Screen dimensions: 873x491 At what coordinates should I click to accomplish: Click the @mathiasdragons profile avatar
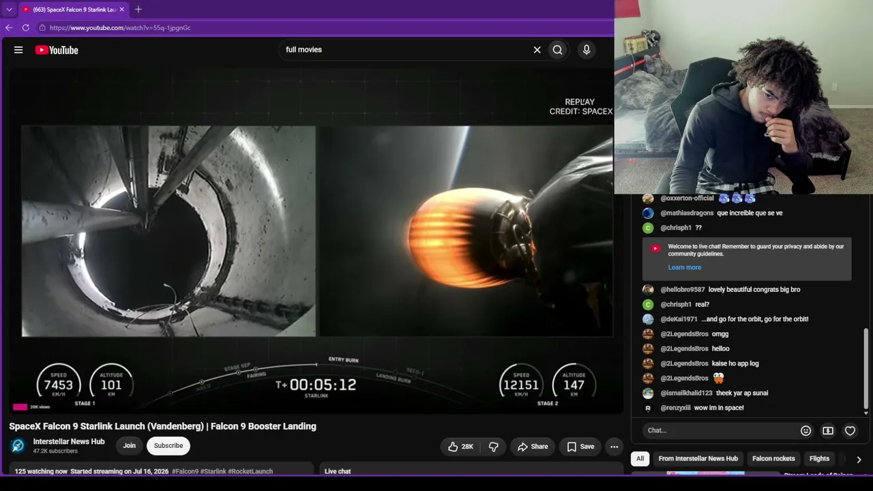tap(648, 213)
